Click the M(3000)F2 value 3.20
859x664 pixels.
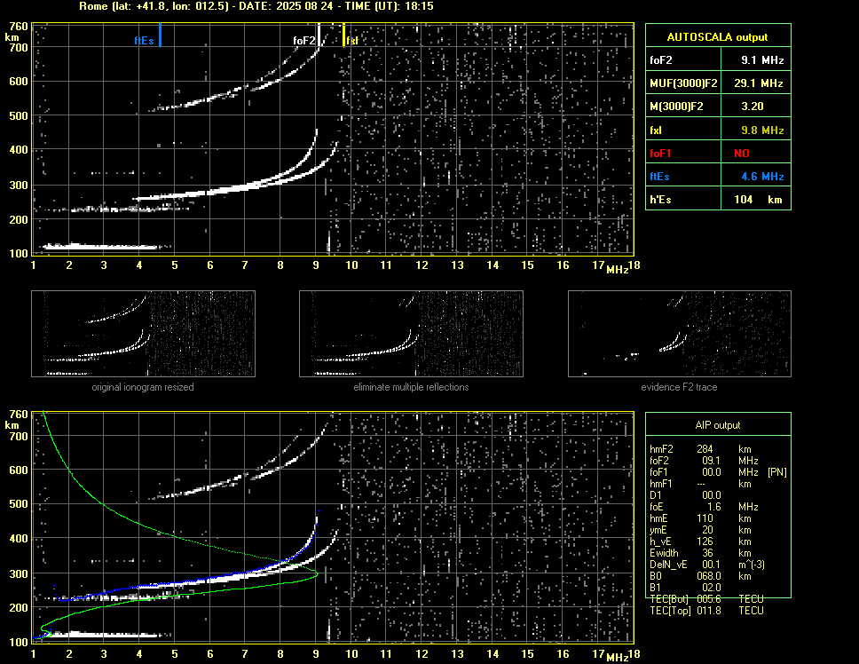coord(752,107)
